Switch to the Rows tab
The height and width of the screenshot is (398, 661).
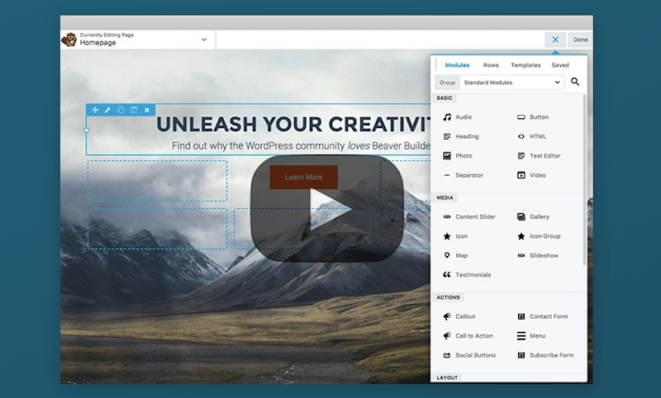pos(491,65)
